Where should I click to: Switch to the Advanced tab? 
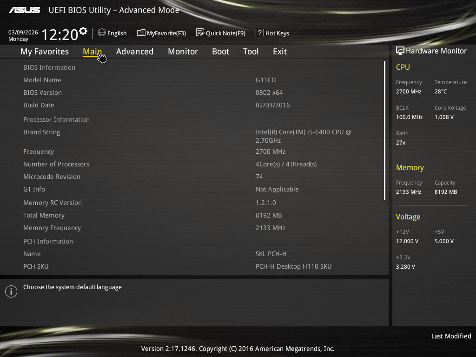point(135,52)
